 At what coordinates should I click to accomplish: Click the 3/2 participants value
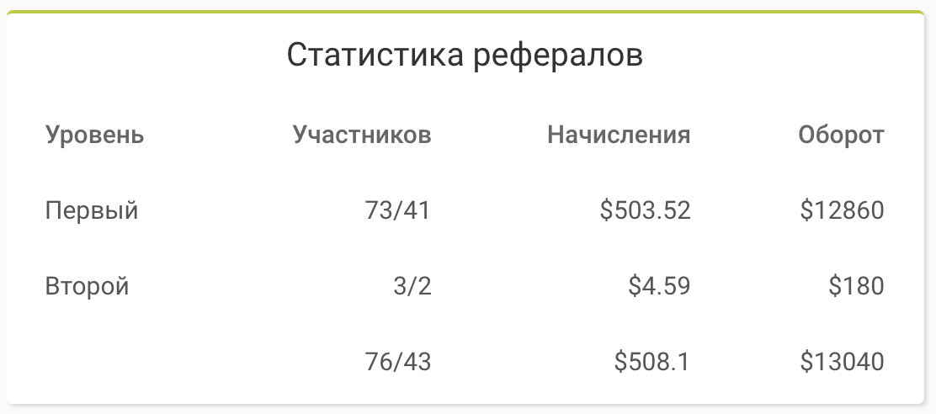[x=412, y=286]
